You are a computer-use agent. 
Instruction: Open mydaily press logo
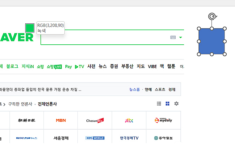tap(163, 120)
